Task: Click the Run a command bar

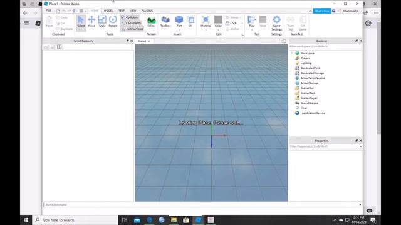Action: pos(200,204)
